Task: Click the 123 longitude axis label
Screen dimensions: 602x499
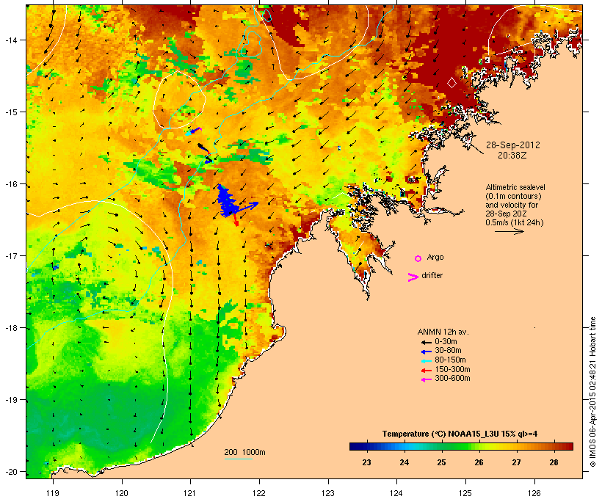Action: pyautogui.click(x=328, y=493)
